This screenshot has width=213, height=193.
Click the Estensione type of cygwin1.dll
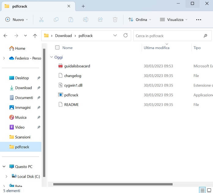(203, 85)
